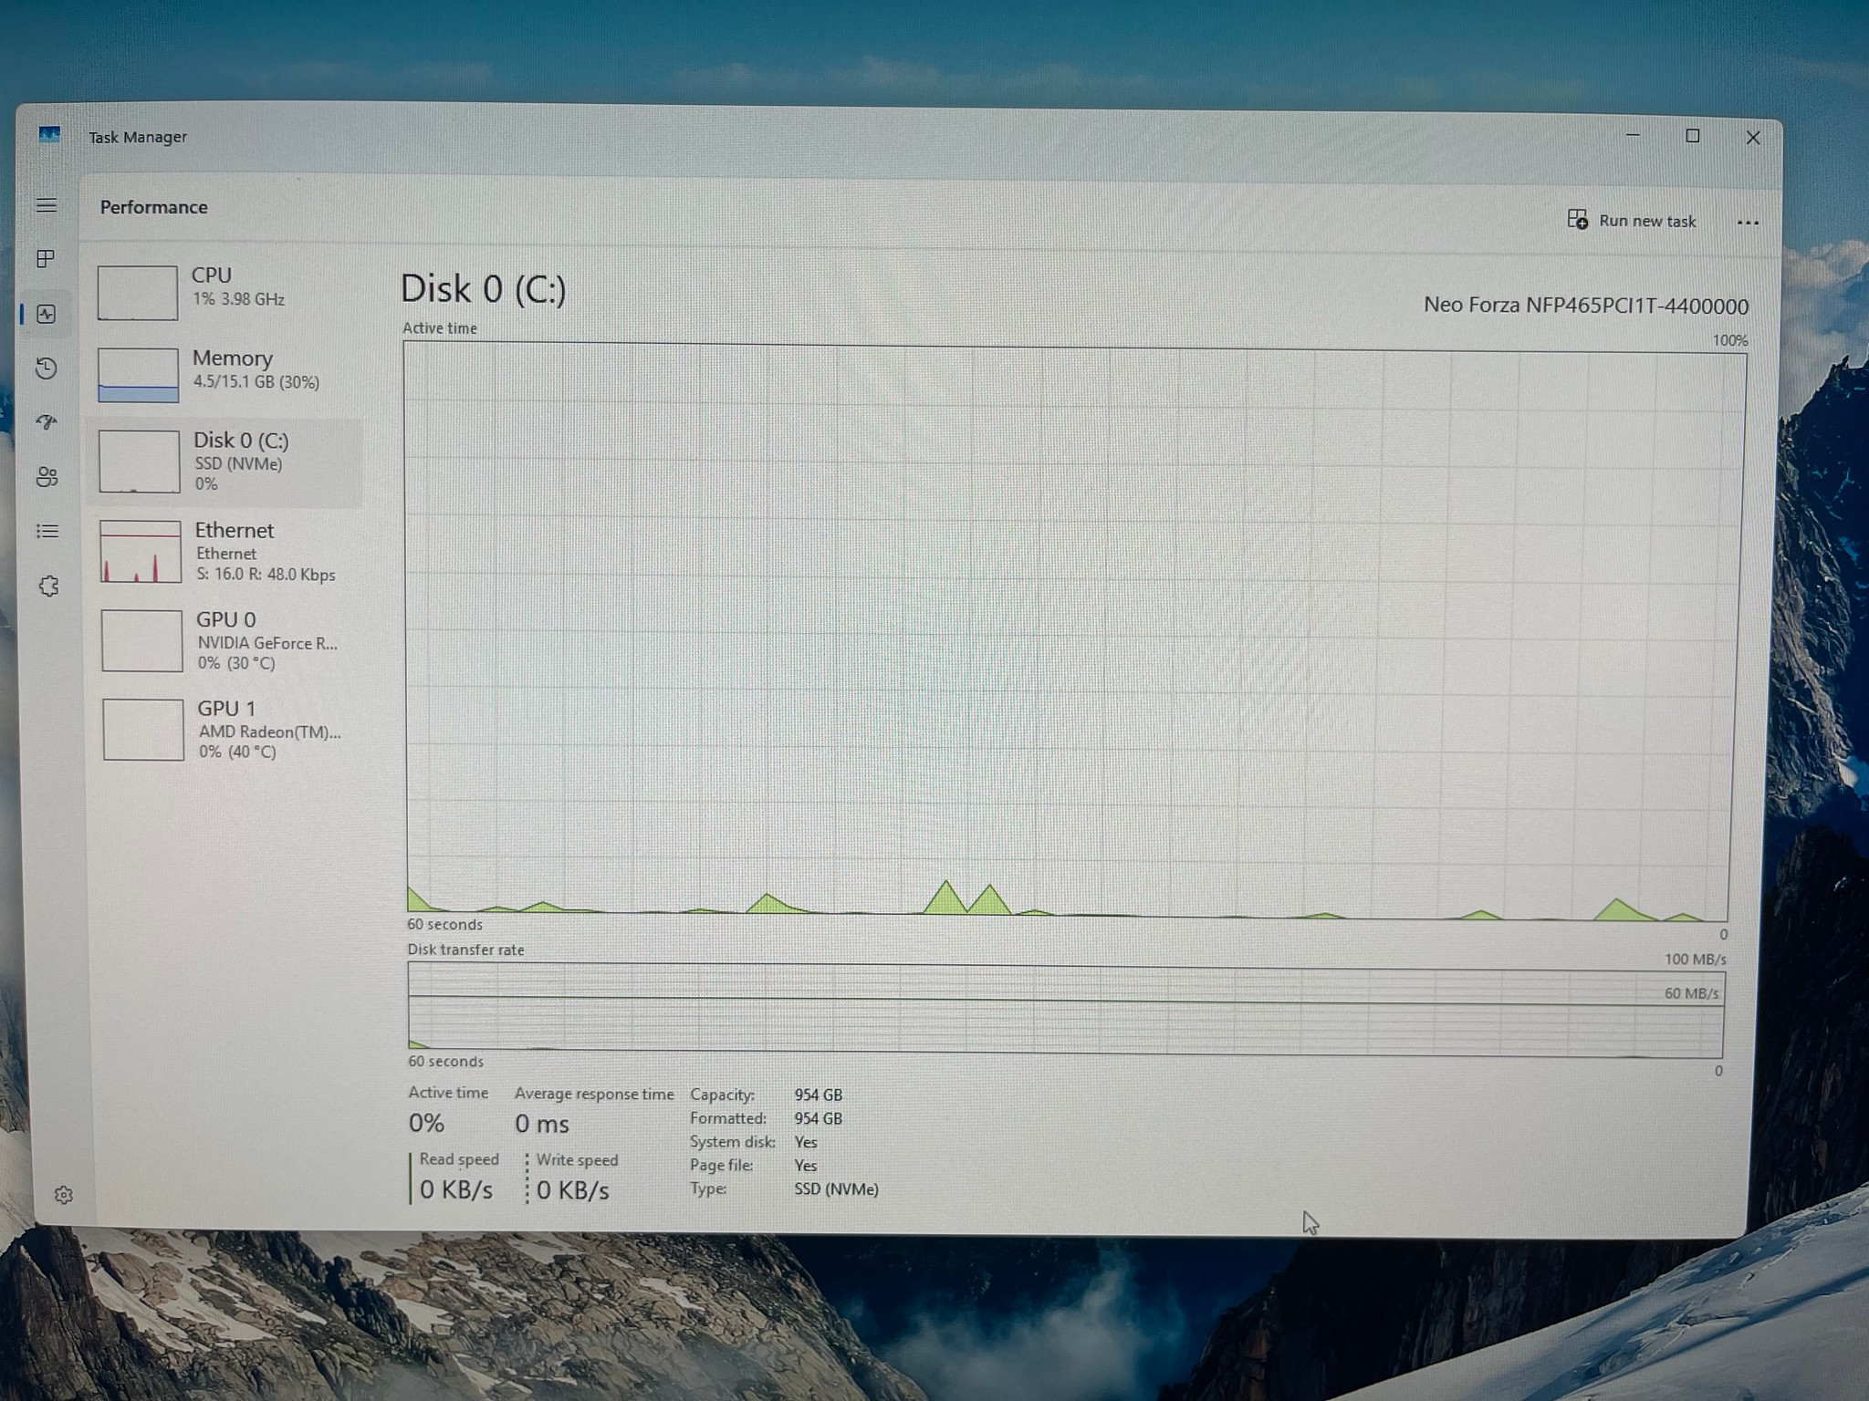Select GPU 0 NVIDIA GeForce item
Viewport: 1869px width, 1401px height.
pyautogui.click(x=232, y=640)
